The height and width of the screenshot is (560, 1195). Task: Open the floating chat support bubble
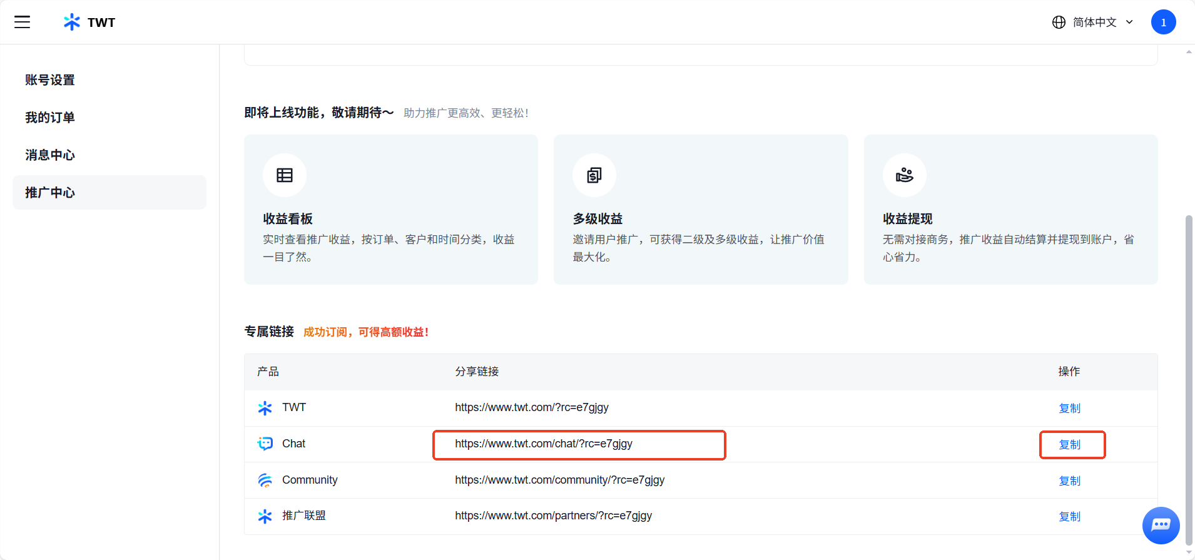click(x=1161, y=525)
